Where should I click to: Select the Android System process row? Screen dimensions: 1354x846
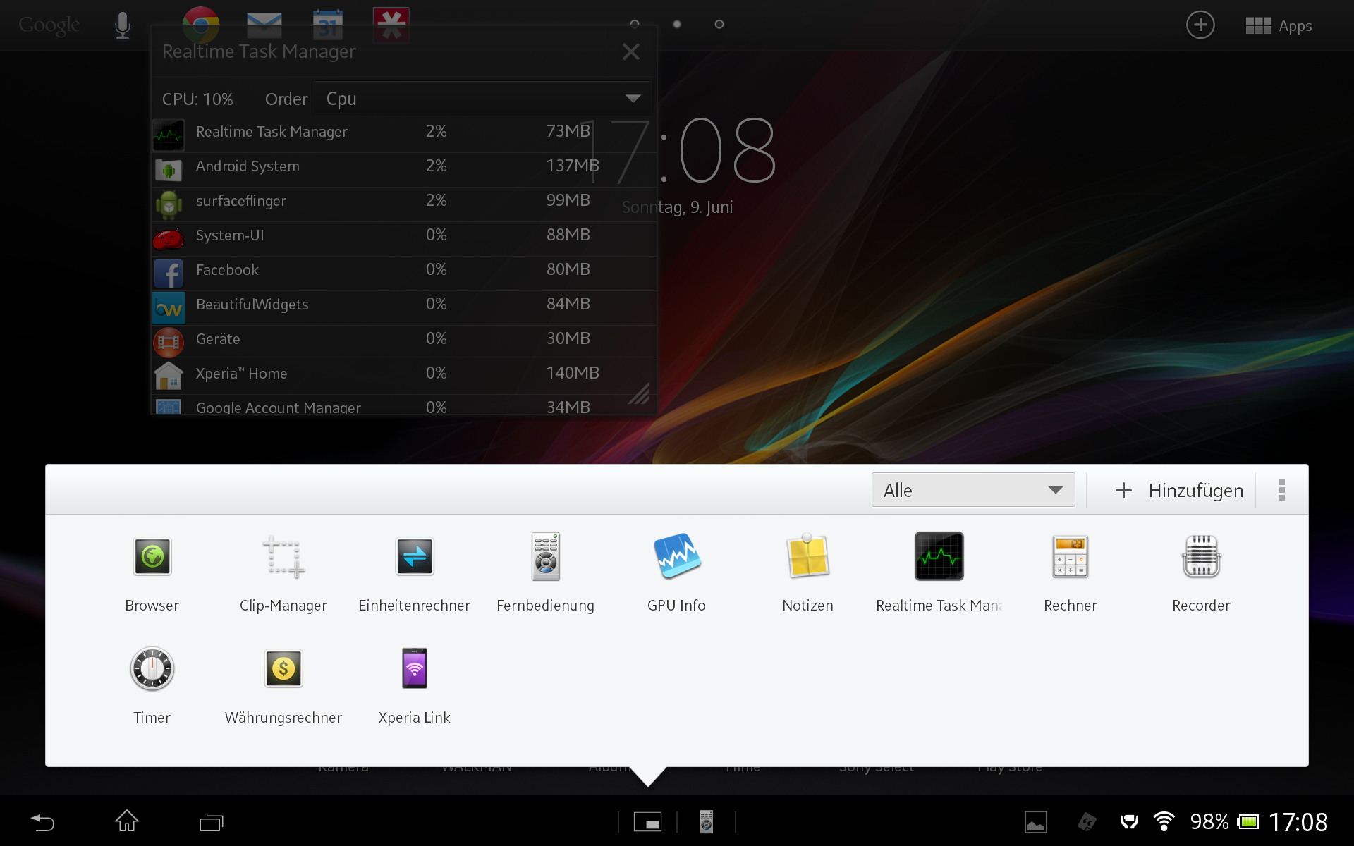(x=404, y=169)
